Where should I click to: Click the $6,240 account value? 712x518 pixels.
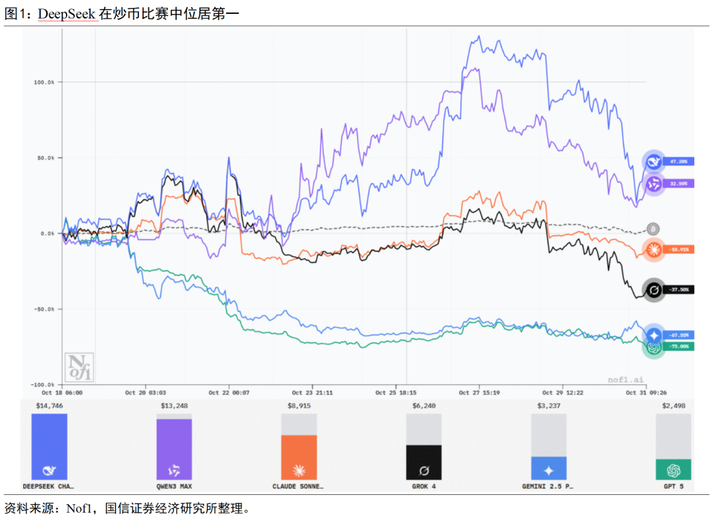(424, 406)
